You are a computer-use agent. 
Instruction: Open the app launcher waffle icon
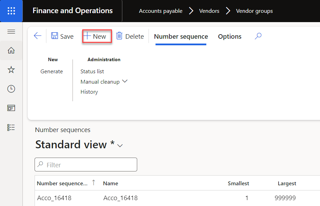(x=11, y=11)
